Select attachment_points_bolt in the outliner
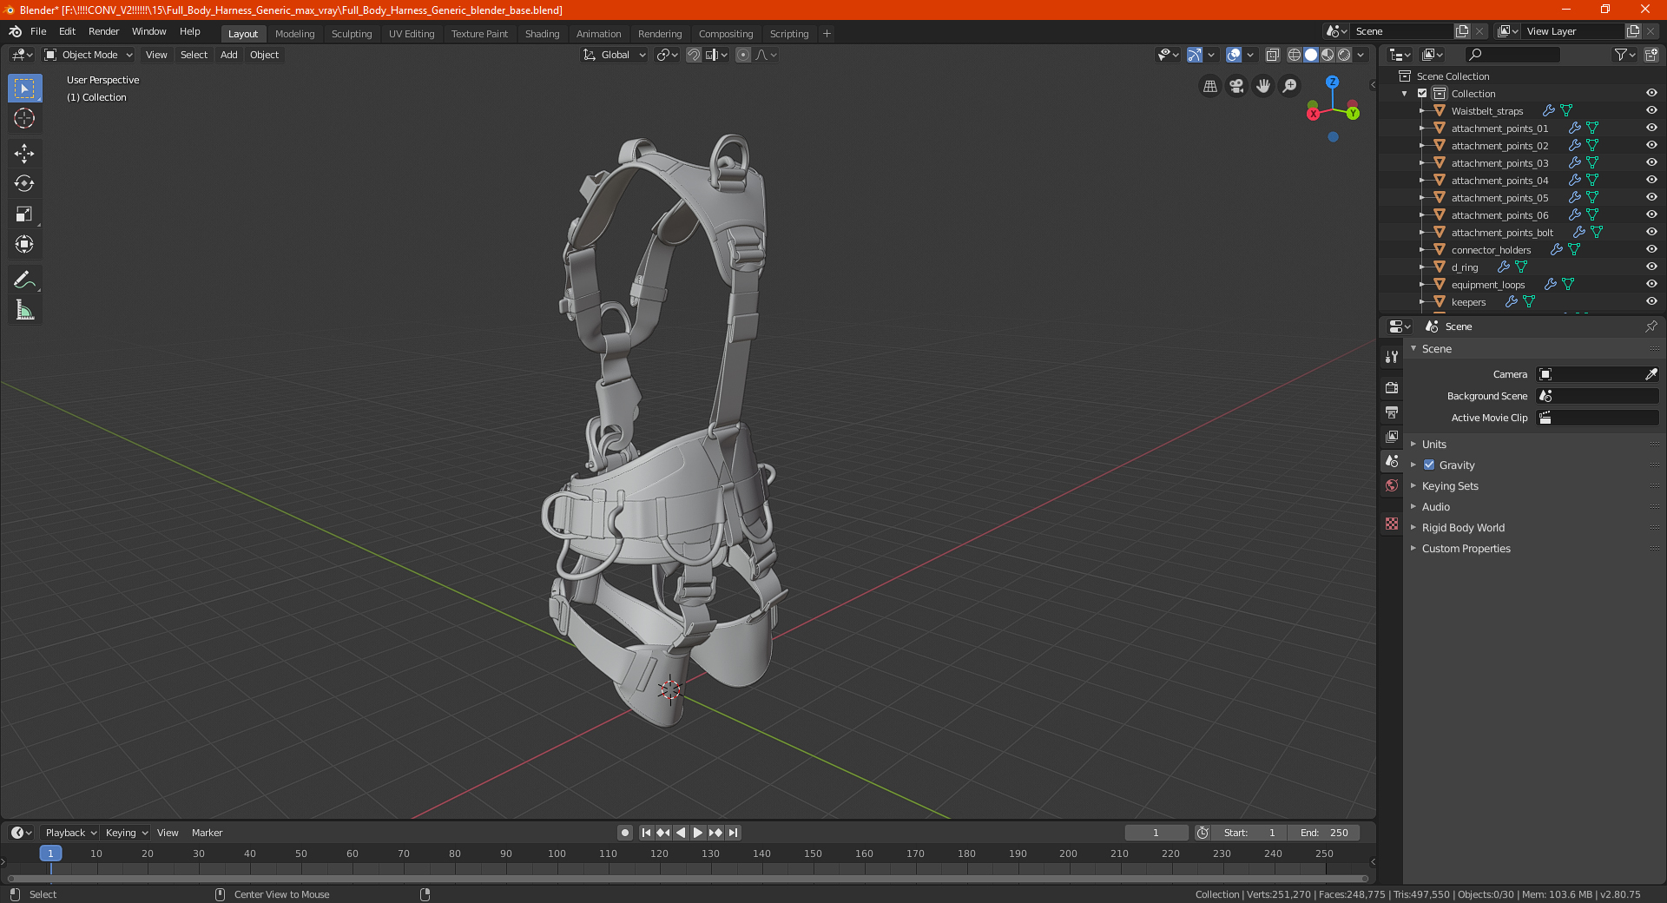 click(x=1502, y=233)
